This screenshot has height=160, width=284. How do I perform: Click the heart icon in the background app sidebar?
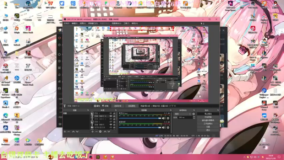(59, 38)
